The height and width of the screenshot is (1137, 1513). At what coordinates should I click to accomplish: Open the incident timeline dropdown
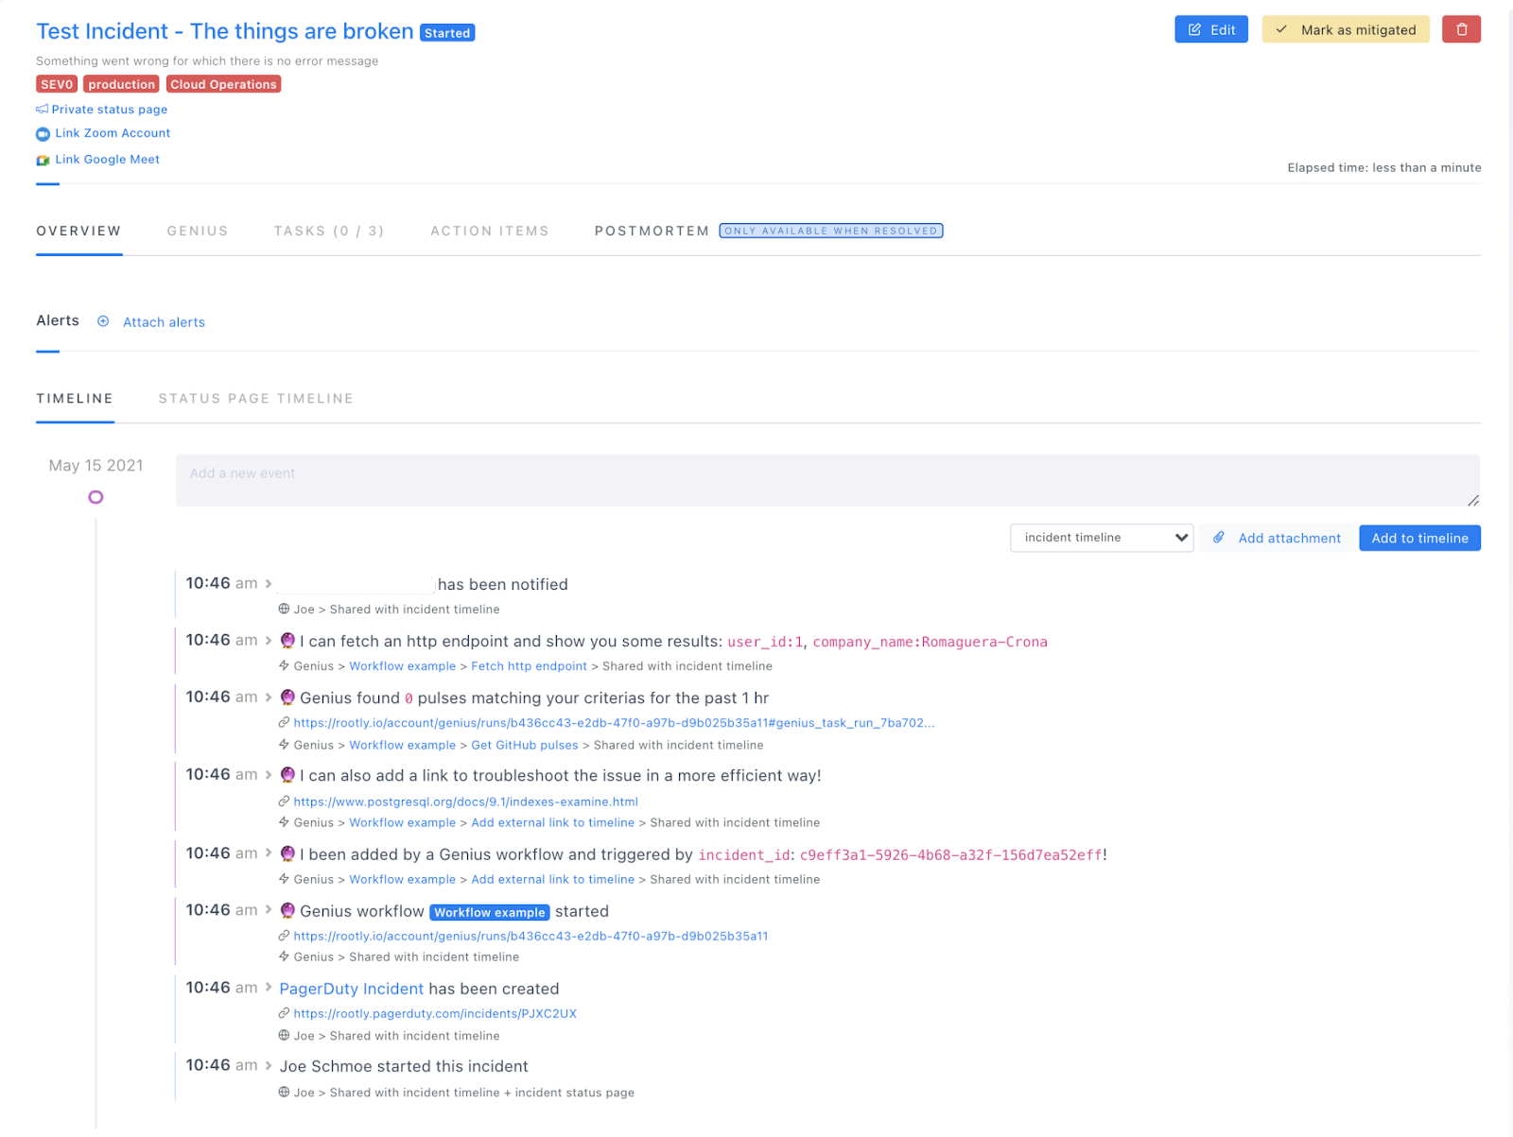click(x=1102, y=538)
